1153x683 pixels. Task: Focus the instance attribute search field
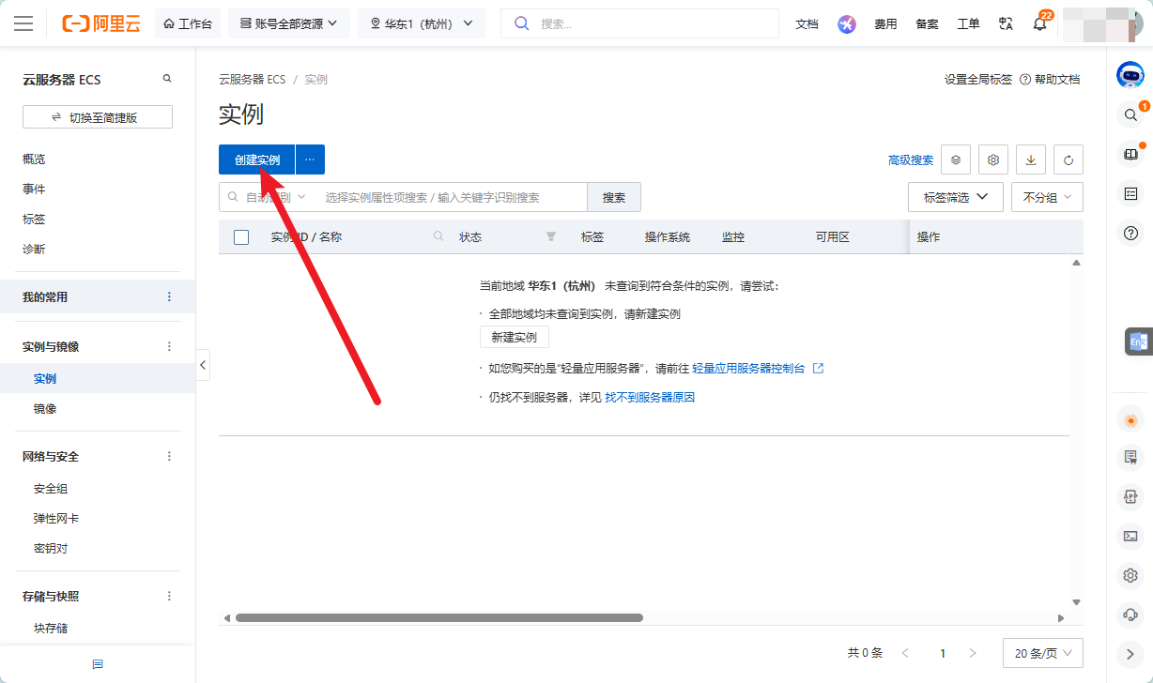(x=453, y=197)
